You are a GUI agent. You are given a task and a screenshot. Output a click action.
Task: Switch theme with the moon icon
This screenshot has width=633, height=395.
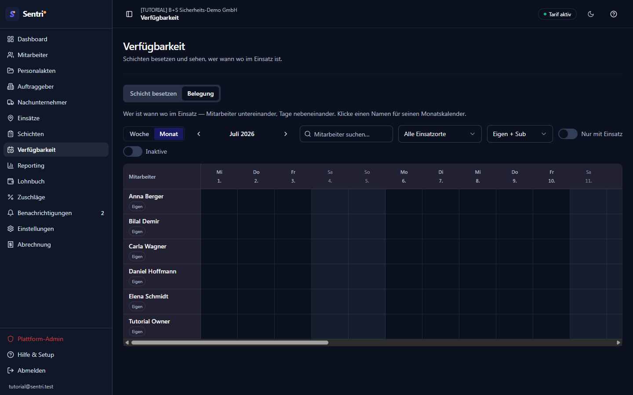click(x=591, y=14)
